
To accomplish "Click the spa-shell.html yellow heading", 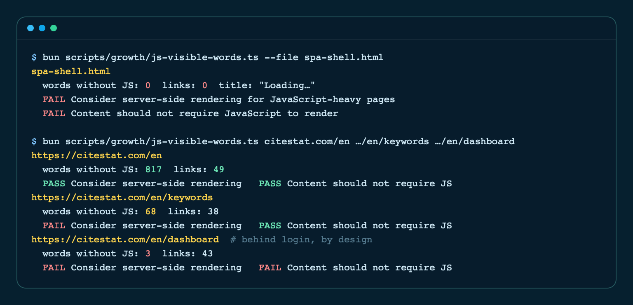I will (x=71, y=71).
